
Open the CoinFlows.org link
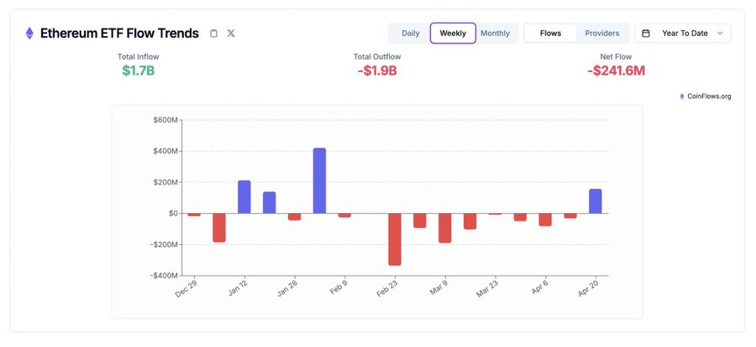(709, 96)
